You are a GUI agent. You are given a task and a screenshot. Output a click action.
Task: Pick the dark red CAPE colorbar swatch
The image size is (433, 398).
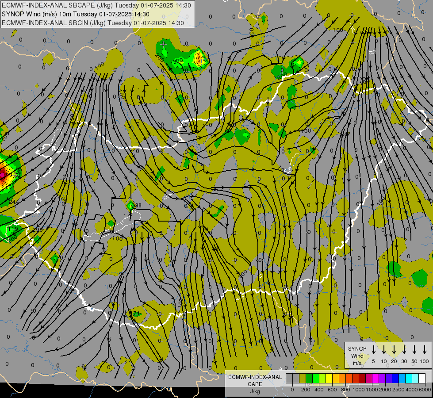pyautogui.click(x=362, y=378)
